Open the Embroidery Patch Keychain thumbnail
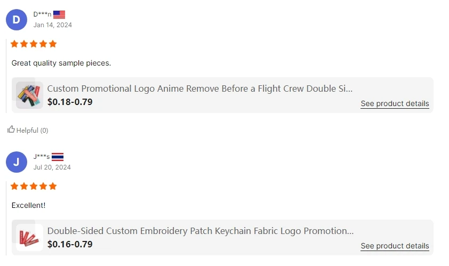 pos(29,237)
